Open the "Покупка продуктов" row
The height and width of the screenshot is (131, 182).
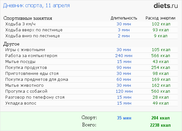tap(90, 68)
